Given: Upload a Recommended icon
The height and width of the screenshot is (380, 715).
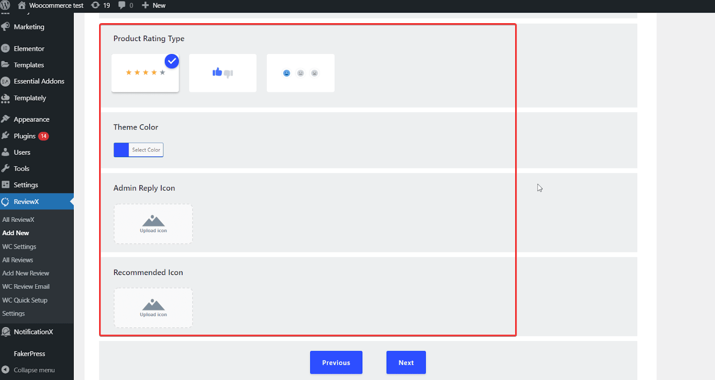Looking at the screenshot, I should (153, 308).
